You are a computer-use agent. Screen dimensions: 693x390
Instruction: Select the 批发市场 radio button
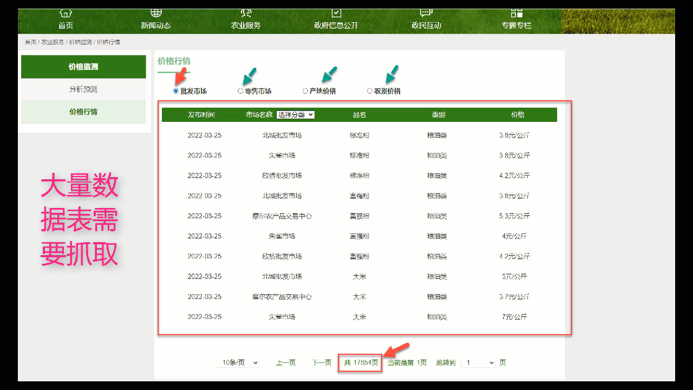[176, 91]
